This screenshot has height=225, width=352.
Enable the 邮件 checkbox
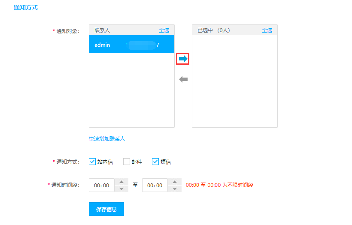127,162
